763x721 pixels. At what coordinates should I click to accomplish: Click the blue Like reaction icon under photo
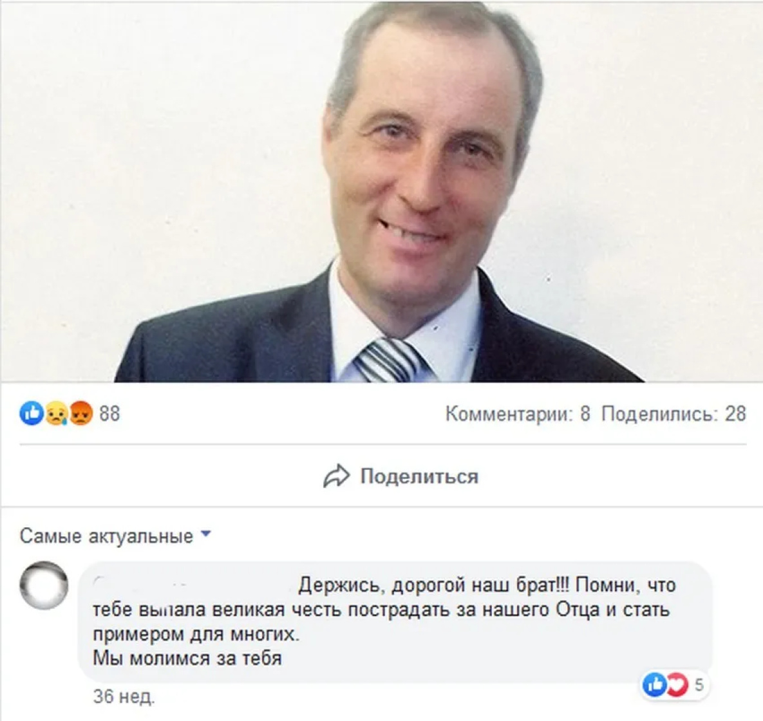[32, 414]
